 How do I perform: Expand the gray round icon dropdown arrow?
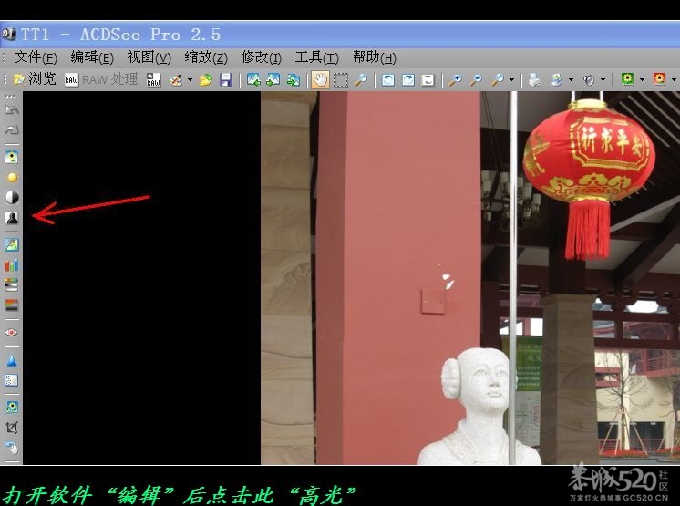coord(603,80)
